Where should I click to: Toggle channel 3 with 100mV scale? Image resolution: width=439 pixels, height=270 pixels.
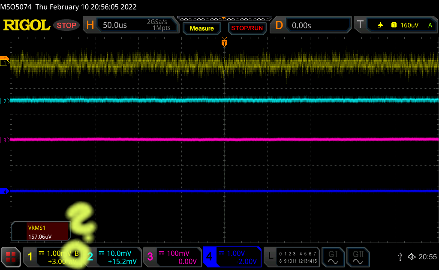(x=172, y=257)
